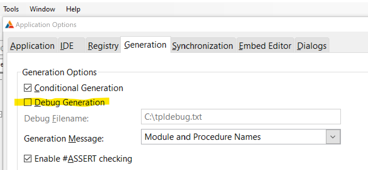The width and height of the screenshot is (368, 170).
Task: Enable the Debug Generation checkbox
Action: [x=28, y=102]
